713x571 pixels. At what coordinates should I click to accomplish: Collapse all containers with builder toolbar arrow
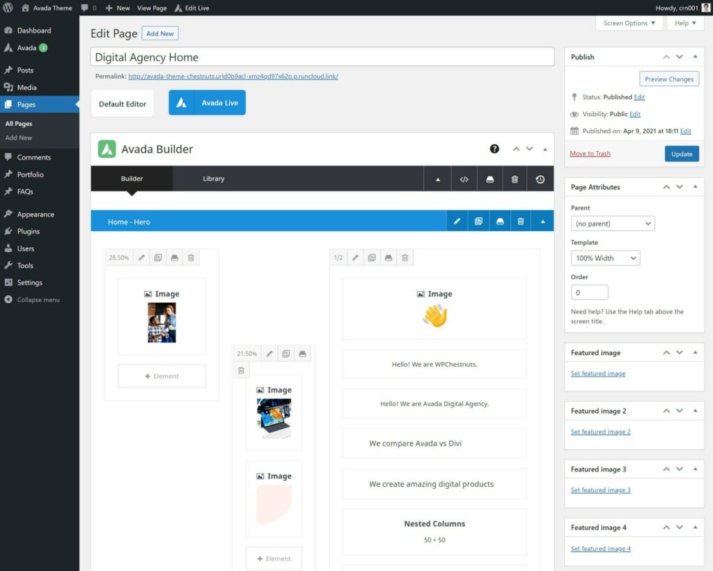pos(438,179)
